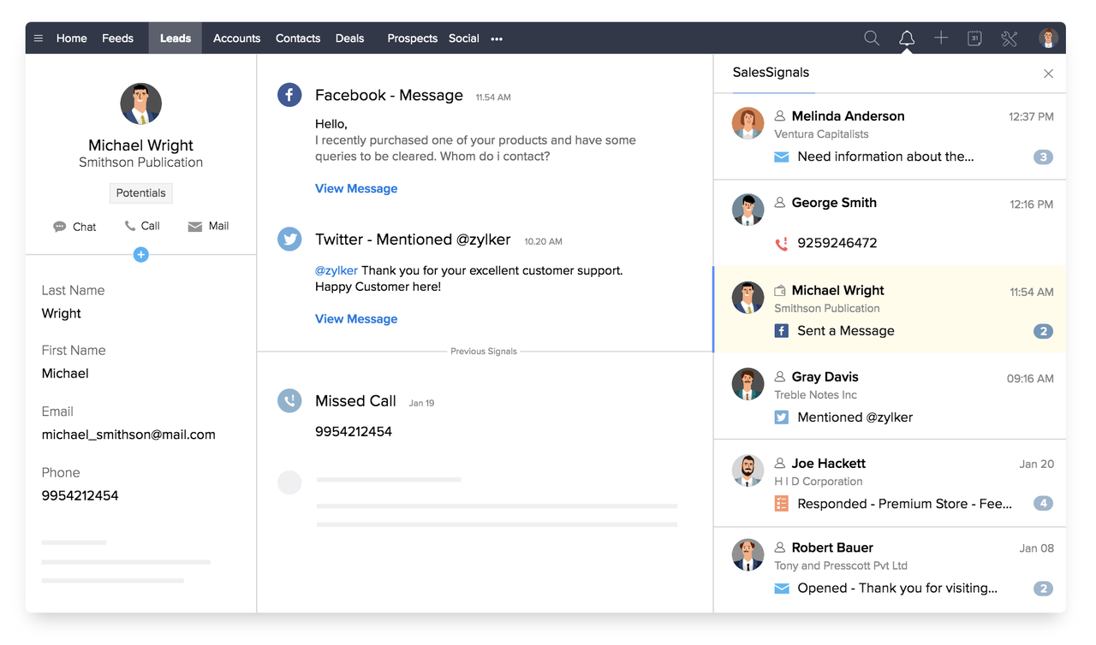Image resolution: width=1096 pixels, height=645 pixels.
Task: Click the contact type icon beside Gray Davis
Action: coord(780,376)
